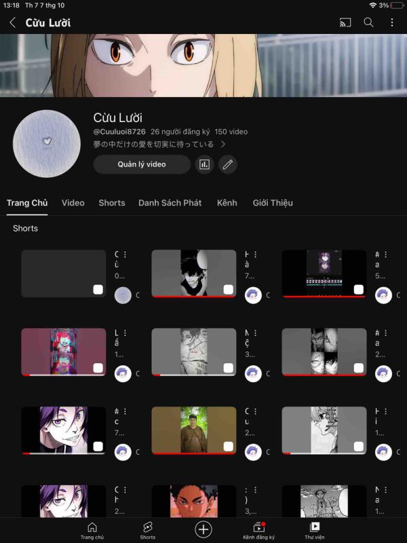Viewport: 407px width, 543px height.
Task: Tap channel avatar beside blond manga profile video
Action: coord(383,452)
